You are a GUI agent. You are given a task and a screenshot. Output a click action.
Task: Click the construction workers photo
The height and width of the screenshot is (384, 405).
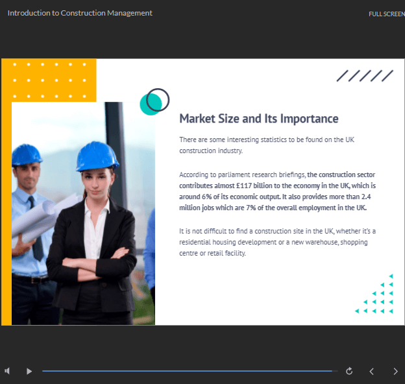pyautogui.click(x=83, y=213)
